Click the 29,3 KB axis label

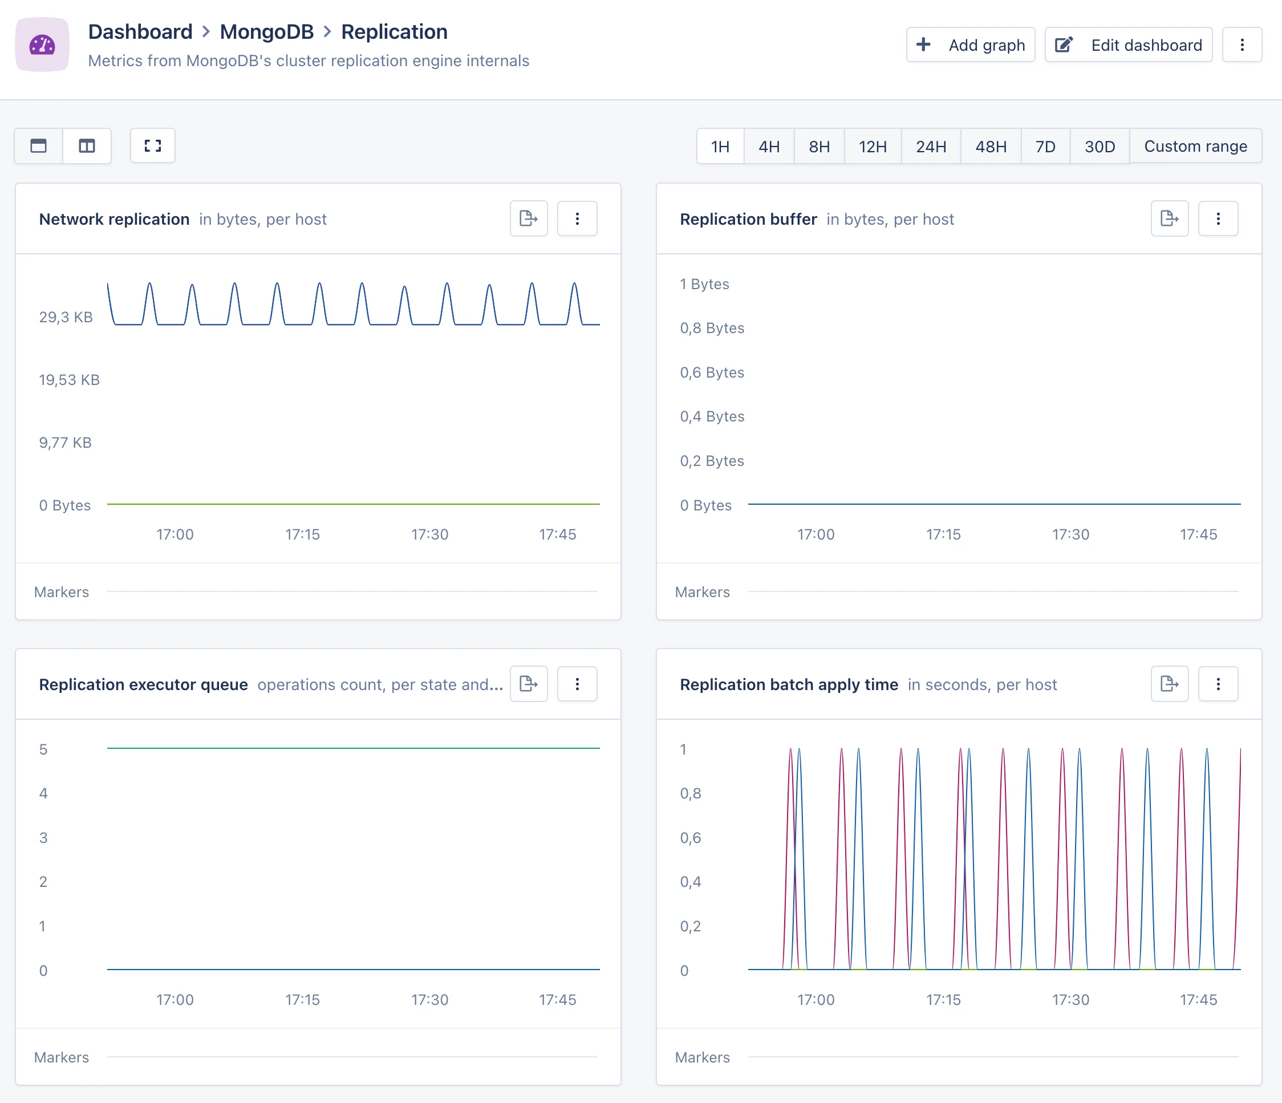click(x=66, y=317)
